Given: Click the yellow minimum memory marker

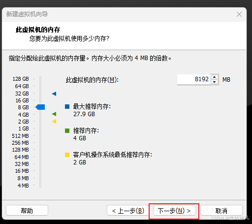Looking at the screenshot, I should click(x=54, y=121).
